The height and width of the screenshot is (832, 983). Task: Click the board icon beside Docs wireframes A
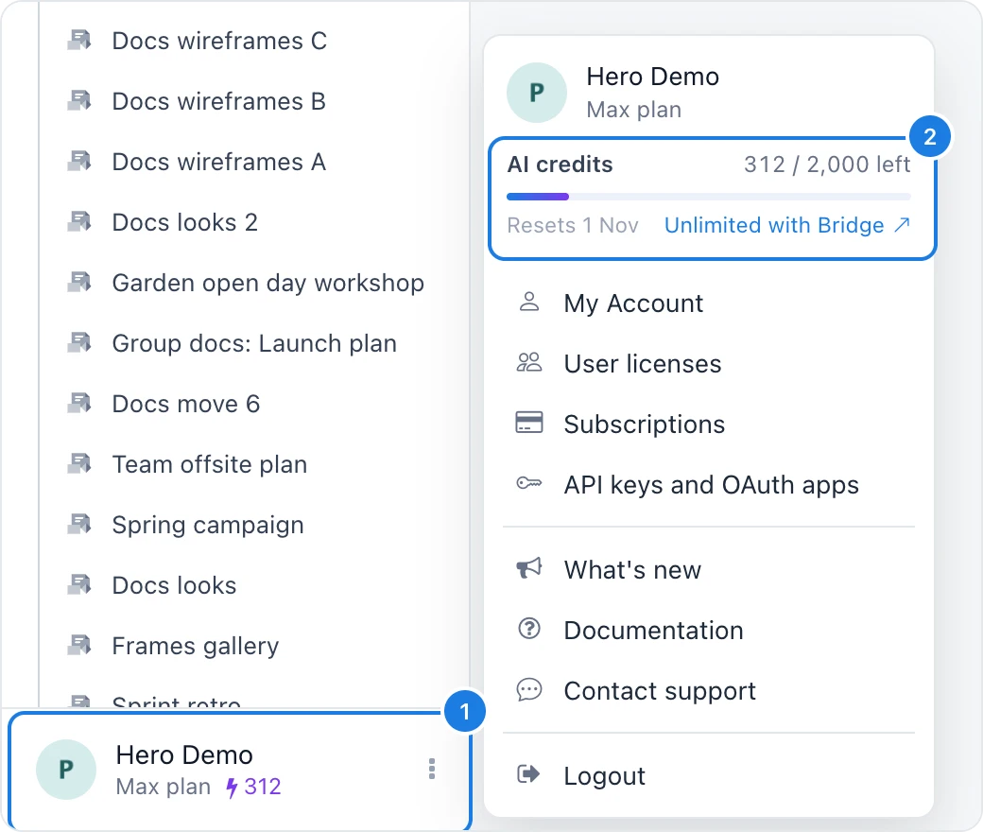pos(79,161)
